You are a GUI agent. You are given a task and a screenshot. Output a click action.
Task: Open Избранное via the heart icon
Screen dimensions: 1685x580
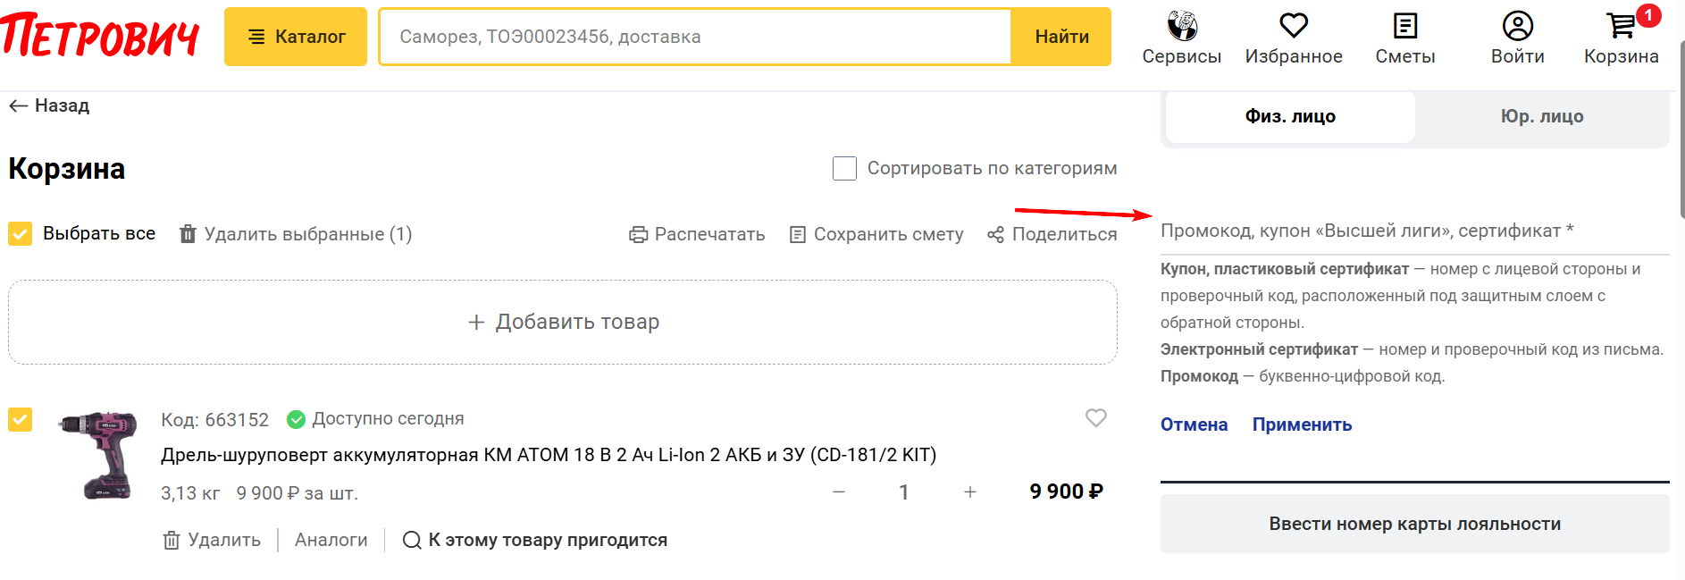pos(1293,24)
